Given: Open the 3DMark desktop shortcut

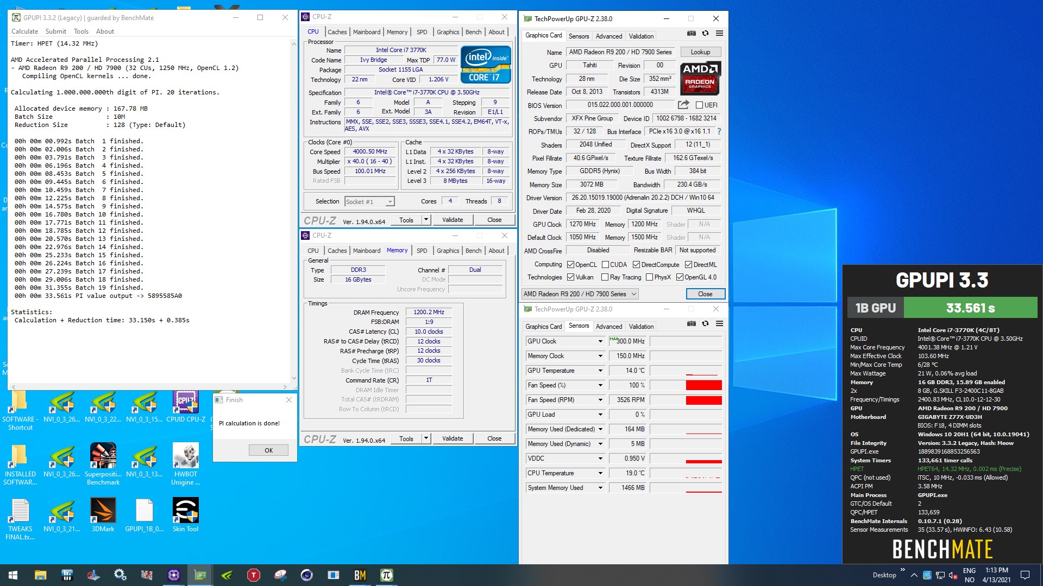Looking at the screenshot, I should tap(103, 515).
